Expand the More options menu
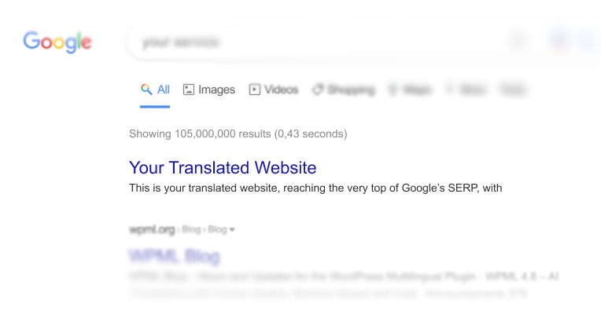This screenshot has height=318, width=601. [466, 90]
